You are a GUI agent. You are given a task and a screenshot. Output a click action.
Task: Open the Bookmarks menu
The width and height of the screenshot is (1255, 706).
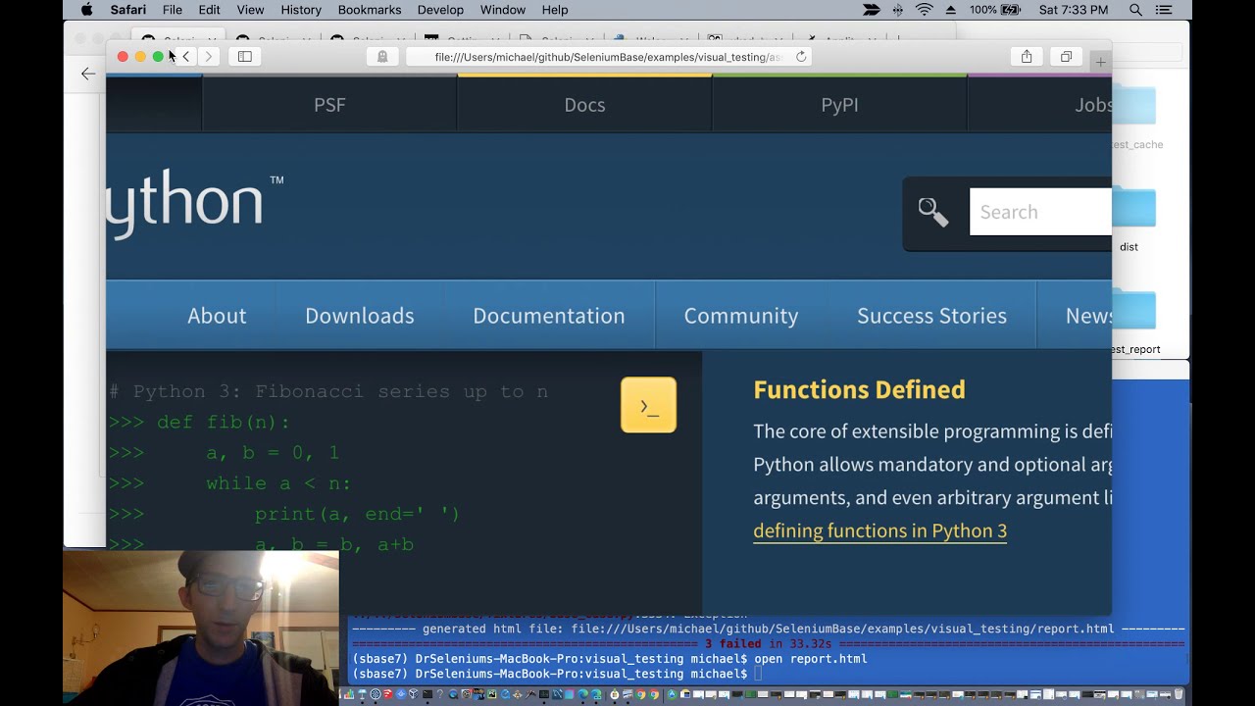click(x=370, y=10)
